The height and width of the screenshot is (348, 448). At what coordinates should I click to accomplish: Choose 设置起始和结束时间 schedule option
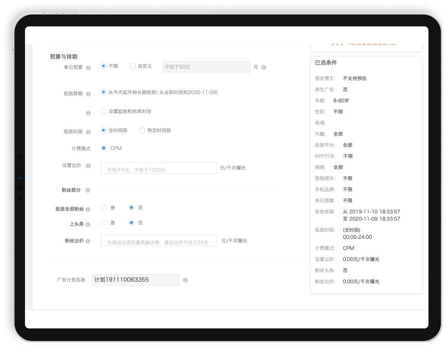(x=104, y=111)
